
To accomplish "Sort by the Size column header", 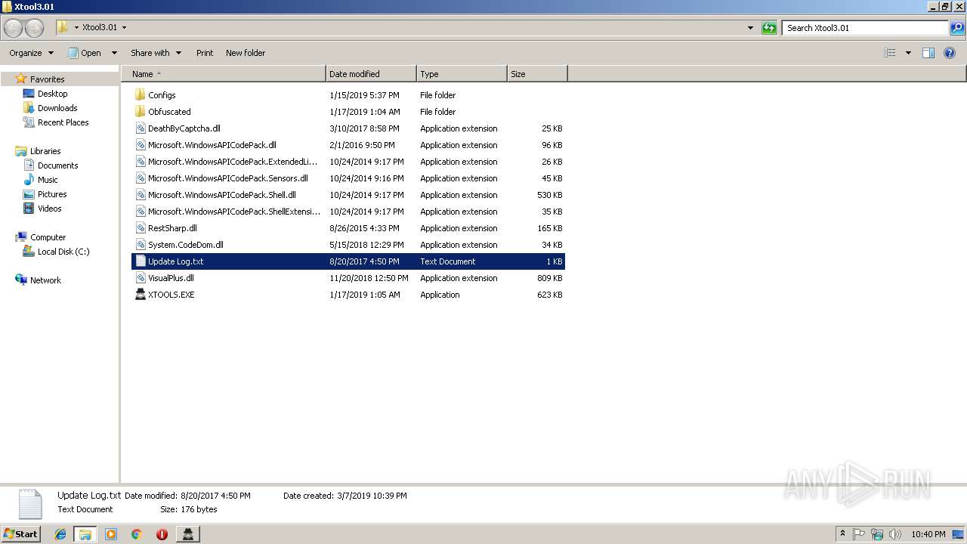I will click(x=537, y=74).
